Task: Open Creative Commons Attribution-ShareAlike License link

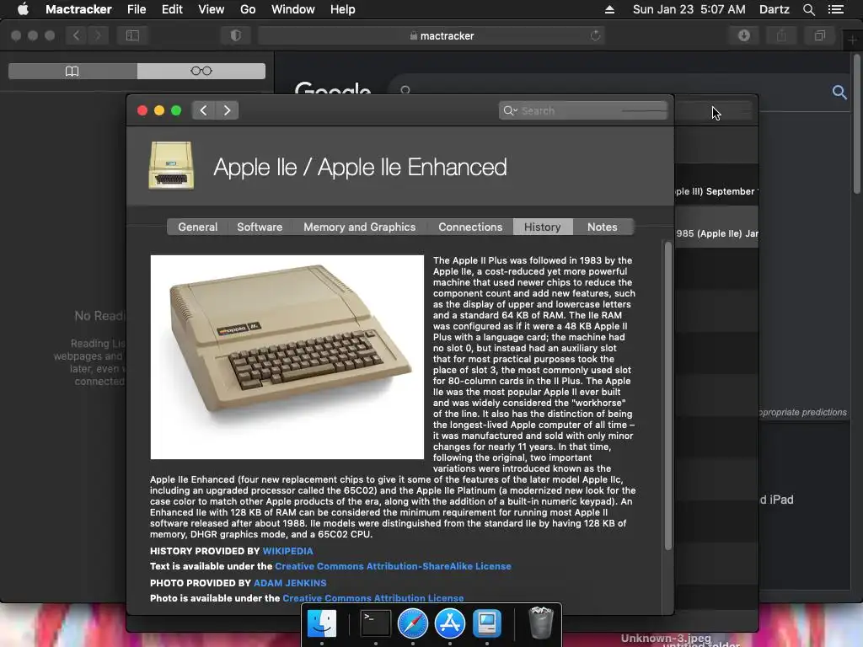Action: pyautogui.click(x=393, y=566)
